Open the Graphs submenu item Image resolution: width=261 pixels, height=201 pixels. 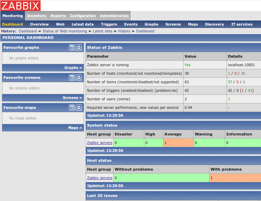[x=151, y=24]
